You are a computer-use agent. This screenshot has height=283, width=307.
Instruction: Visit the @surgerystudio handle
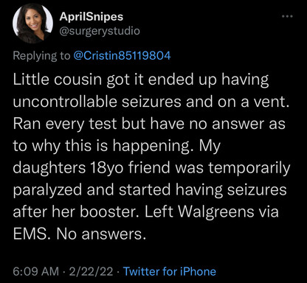100,31
